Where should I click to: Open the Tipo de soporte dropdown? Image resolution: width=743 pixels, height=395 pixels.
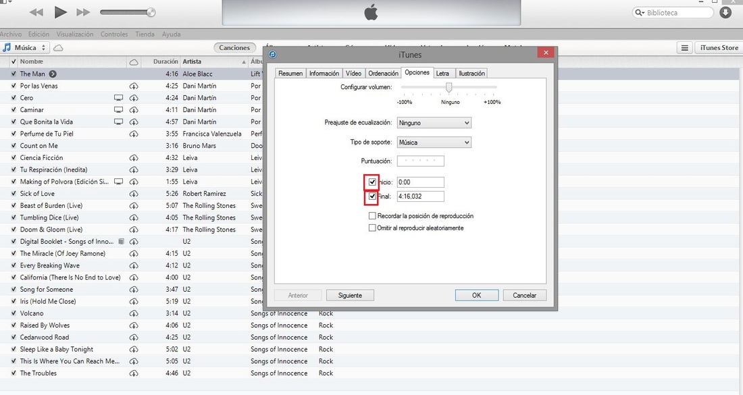coord(434,142)
